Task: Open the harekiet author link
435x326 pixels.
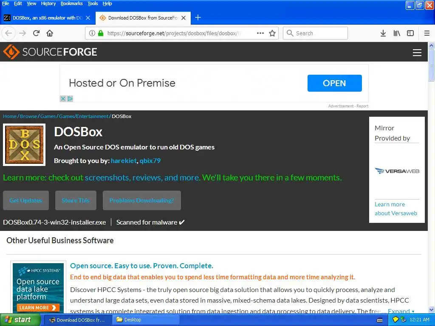Action: pos(124,160)
